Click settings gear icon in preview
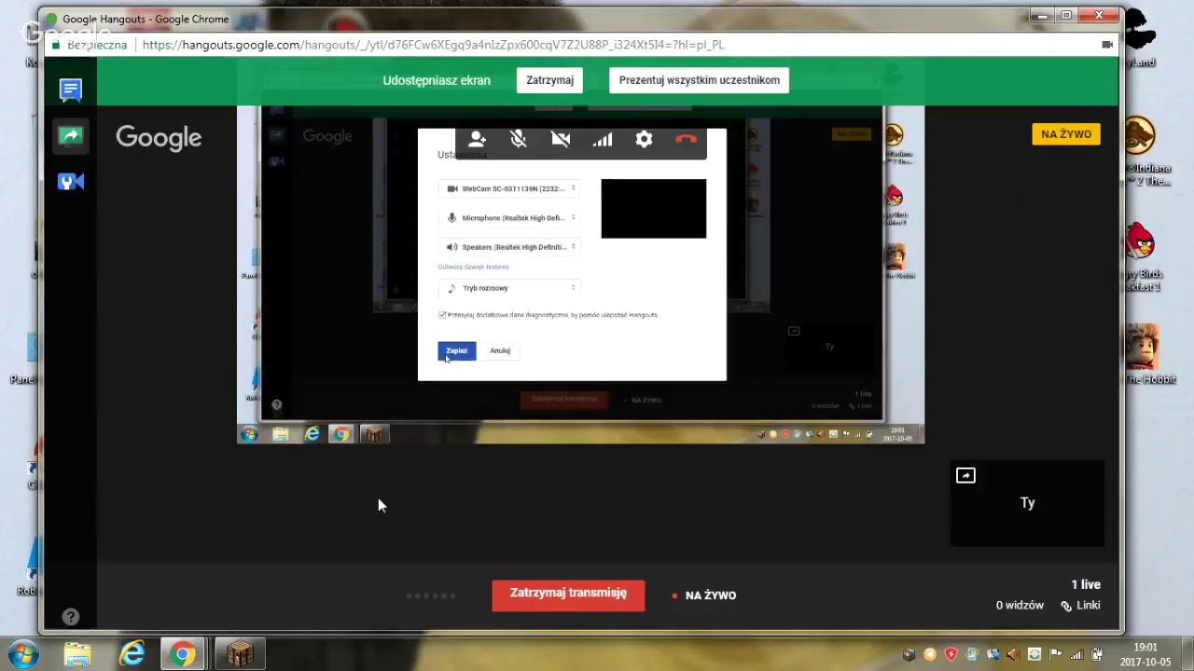Image resolution: width=1194 pixels, height=671 pixels. pyautogui.click(x=644, y=139)
